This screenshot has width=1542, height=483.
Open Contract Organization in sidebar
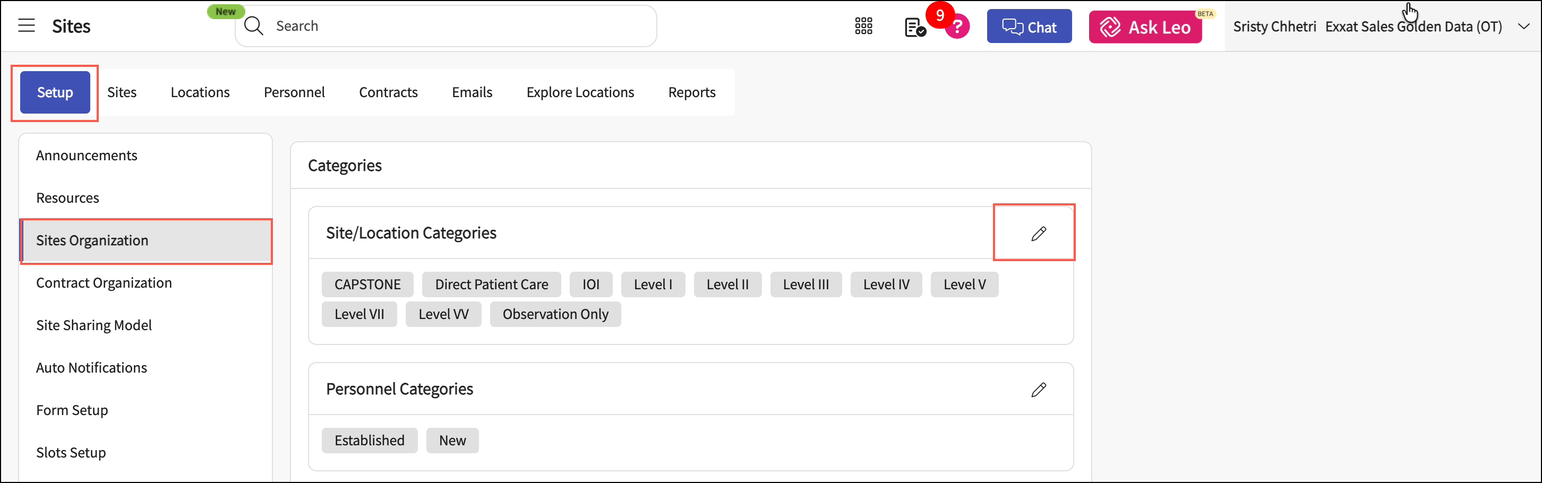(x=104, y=283)
